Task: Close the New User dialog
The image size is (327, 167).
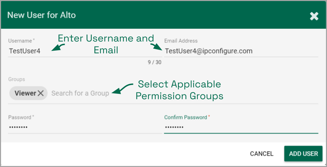Action: tap(314, 16)
